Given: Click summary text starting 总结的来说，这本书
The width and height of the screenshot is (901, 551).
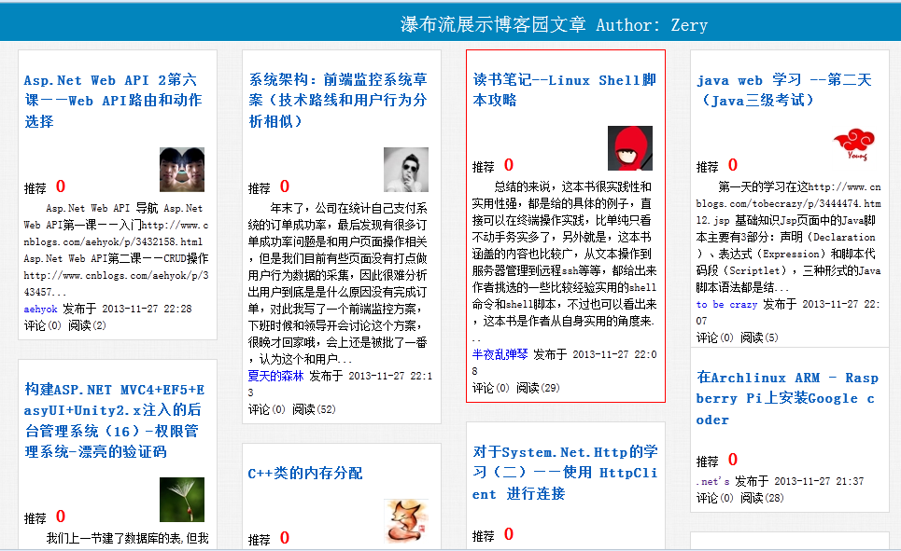Looking at the screenshot, I should [x=564, y=262].
